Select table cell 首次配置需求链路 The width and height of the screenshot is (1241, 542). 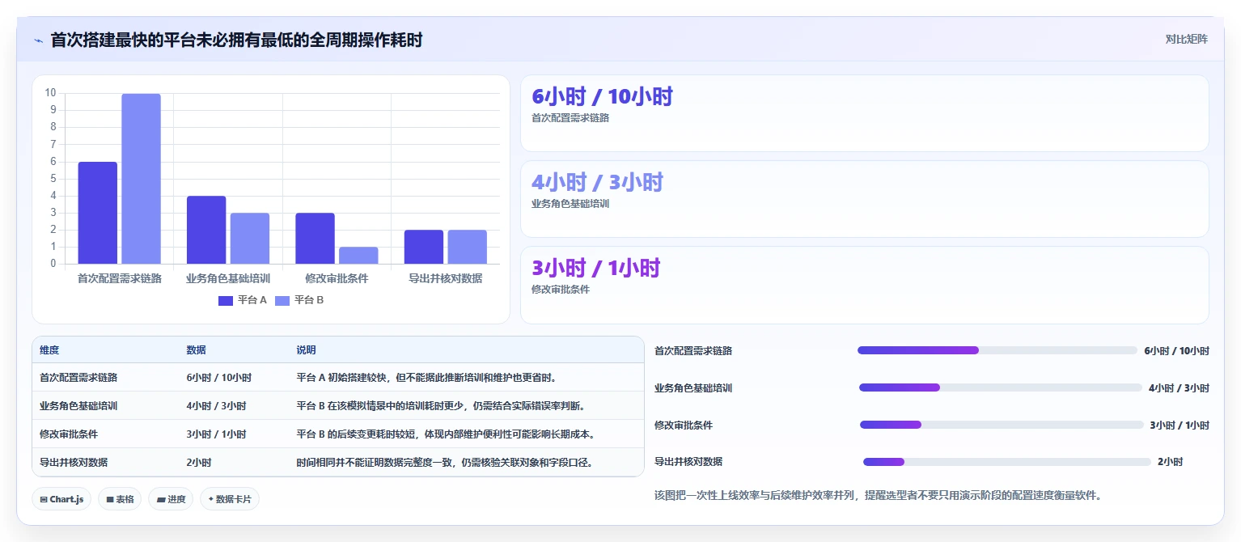(78, 378)
